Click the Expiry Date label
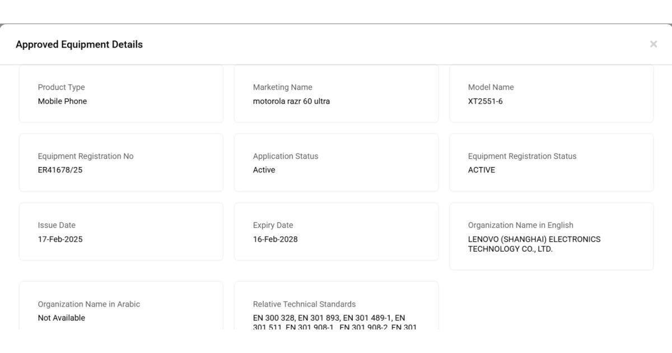Image resolution: width=672 pixels, height=353 pixels. click(x=273, y=225)
